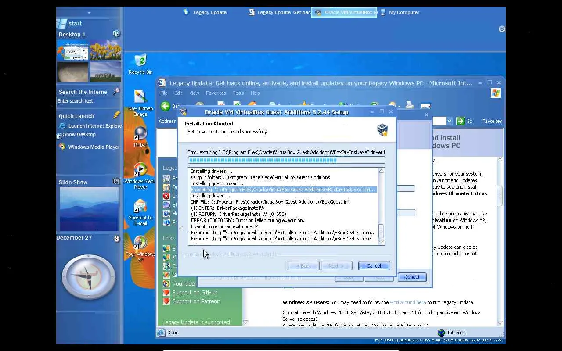Click the Slide Show camera icon
The image size is (562, 351).
pyautogui.click(x=116, y=181)
